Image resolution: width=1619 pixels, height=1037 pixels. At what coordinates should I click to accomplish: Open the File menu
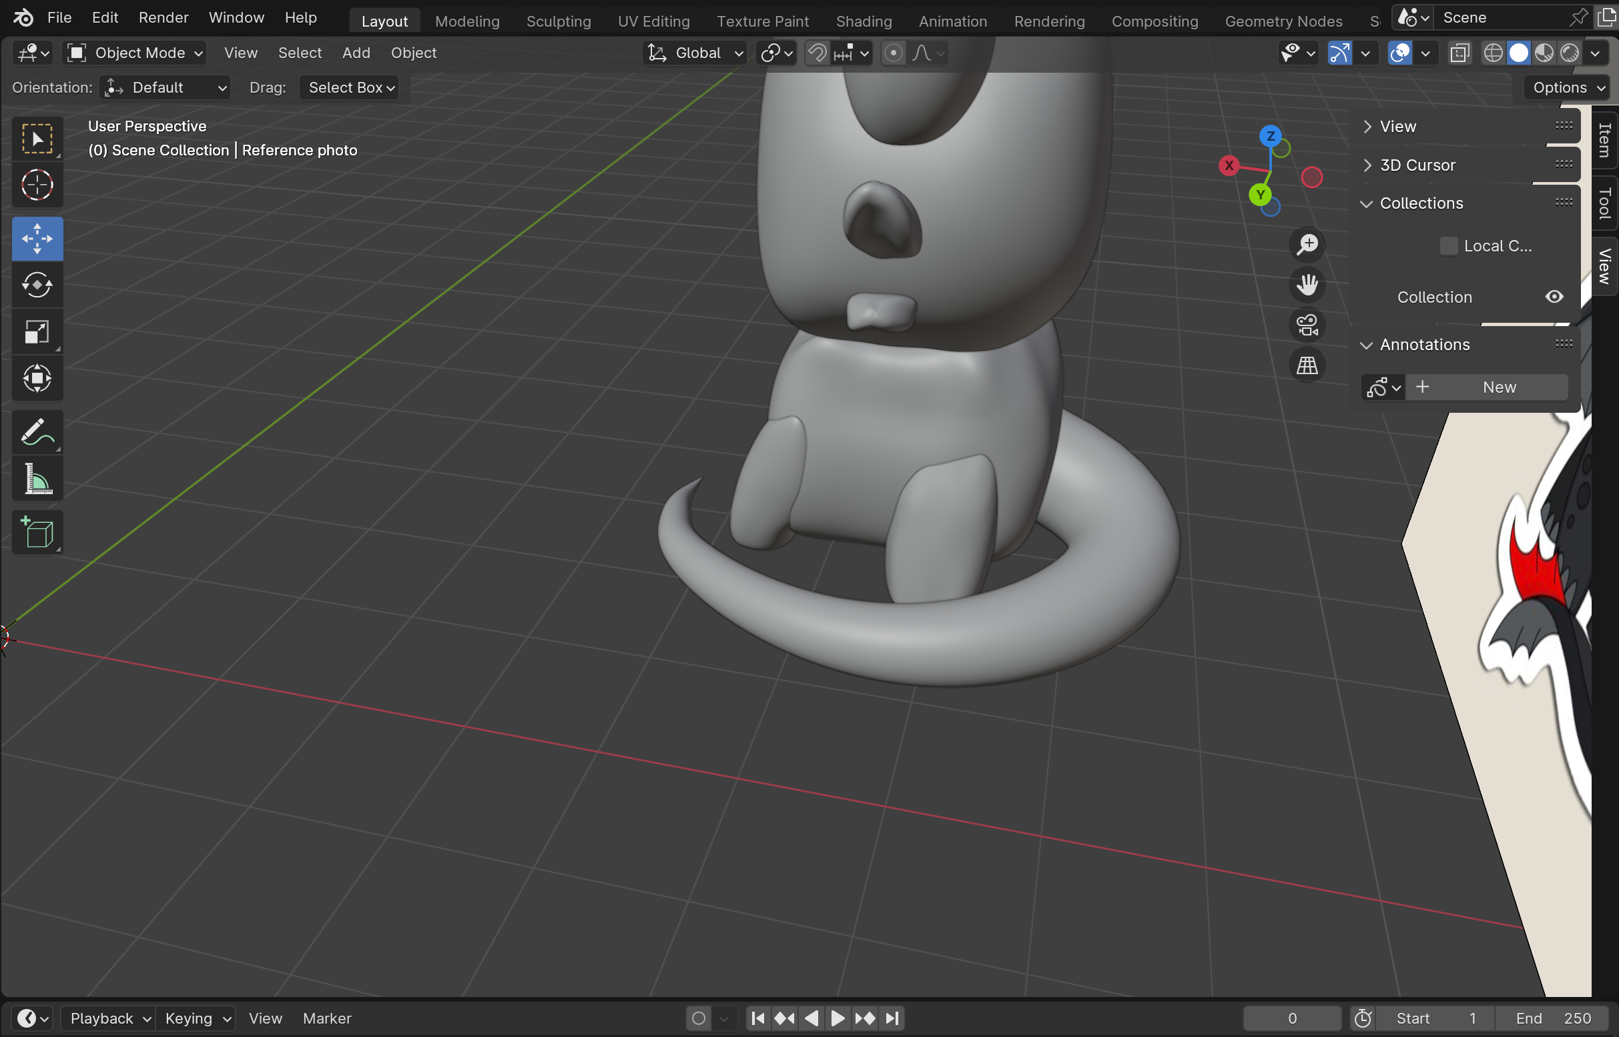59,17
